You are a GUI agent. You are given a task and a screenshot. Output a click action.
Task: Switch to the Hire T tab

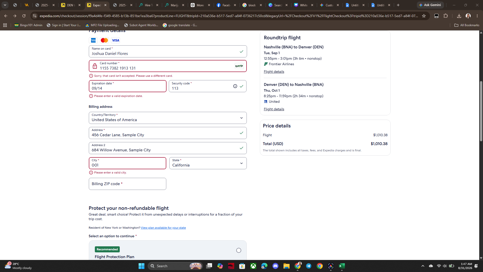click(x=149, y=5)
